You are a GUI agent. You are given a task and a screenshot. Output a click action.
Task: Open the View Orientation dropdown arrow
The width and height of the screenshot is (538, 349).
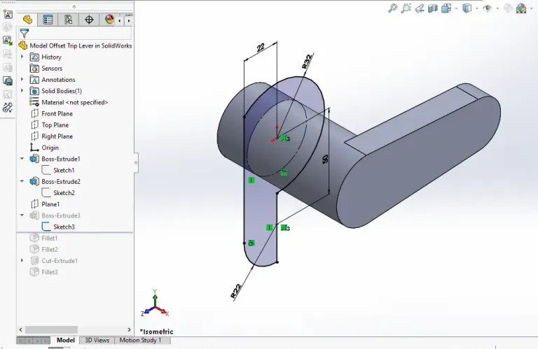point(456,8)
